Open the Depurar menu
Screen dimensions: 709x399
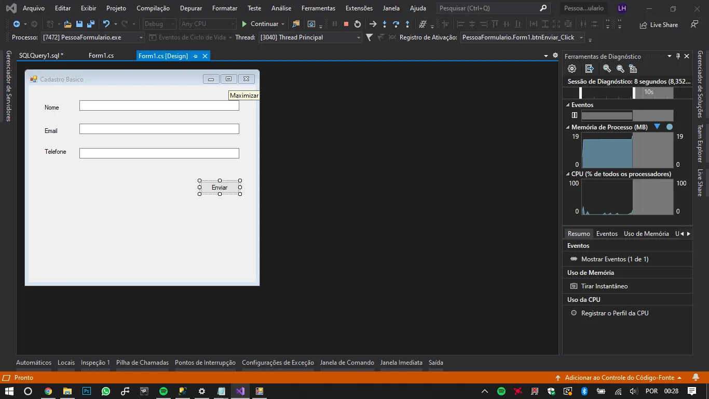190,8
